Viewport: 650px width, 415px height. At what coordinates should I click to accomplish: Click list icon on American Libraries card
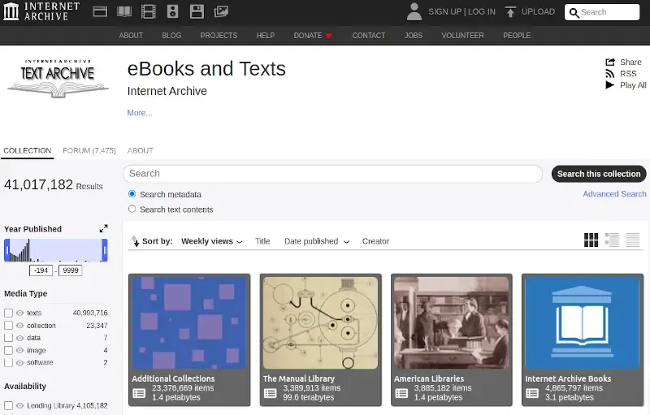coord(401,393)
